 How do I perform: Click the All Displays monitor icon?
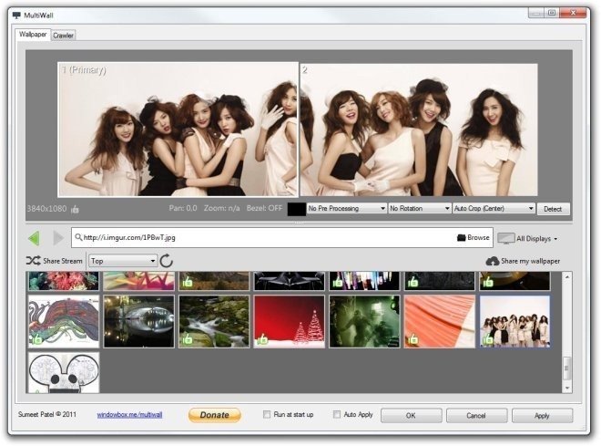505,238
